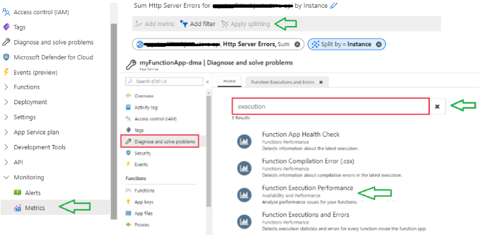The height and width of the screenshot is (235, 479).
Task: Click the Activity log icon in inner menu
Action: (128, 107)
